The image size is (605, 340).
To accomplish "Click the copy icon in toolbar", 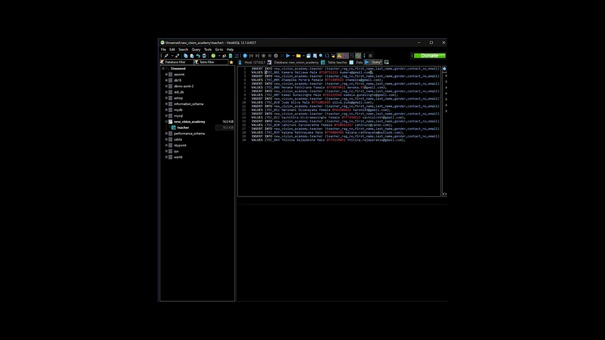I will coord(186,56).
